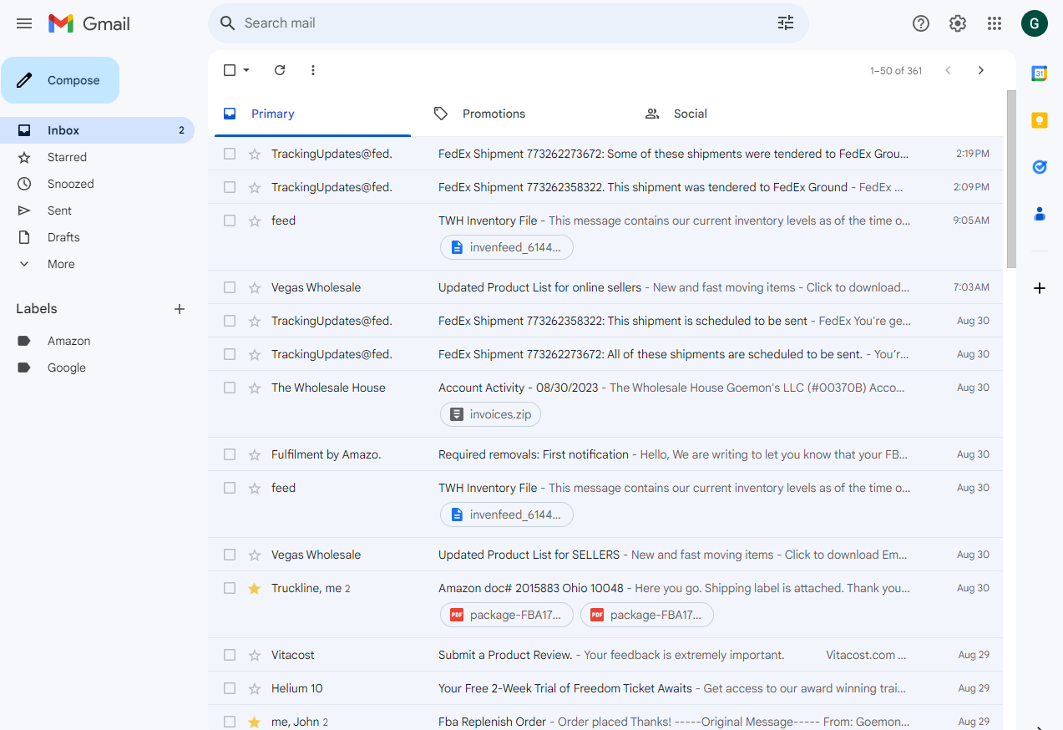Star the Vitacost email
1063x730 pixels.
tap(255, 655)
